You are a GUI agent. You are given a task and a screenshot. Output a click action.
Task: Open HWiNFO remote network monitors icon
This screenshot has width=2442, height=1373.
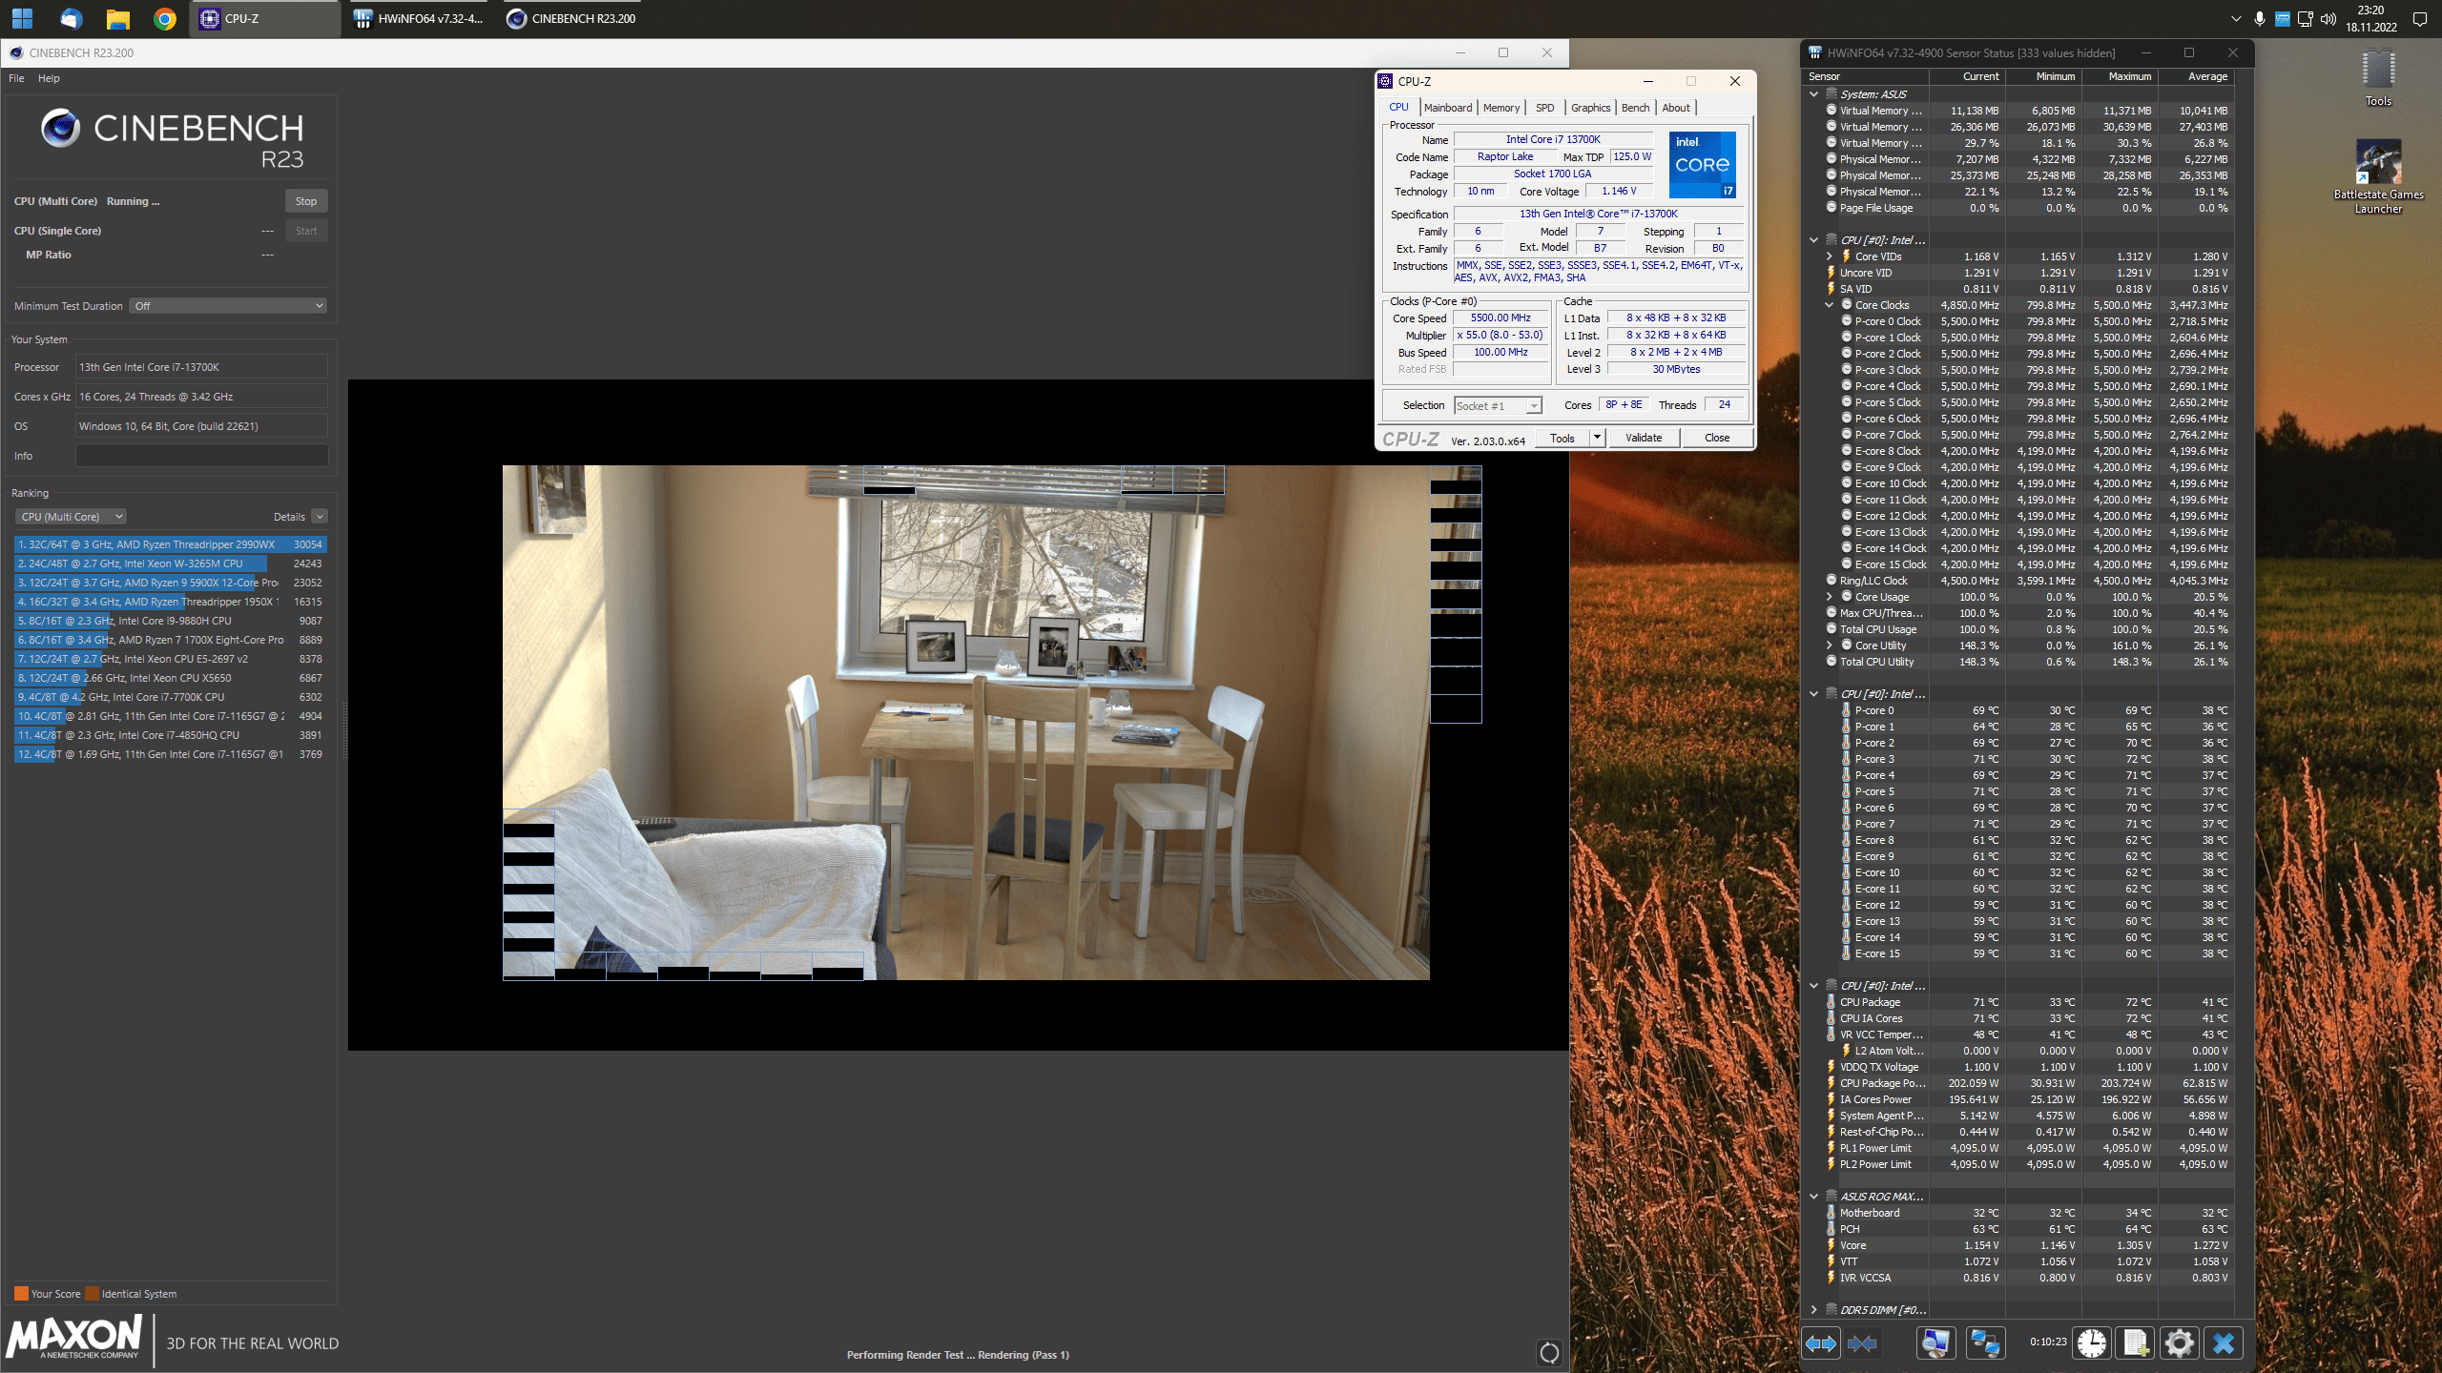click(x=1985, y=1343)
